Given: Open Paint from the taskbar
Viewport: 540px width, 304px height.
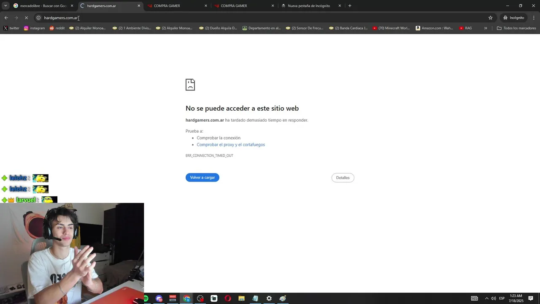Looking at the screenshot, I should pos(283,299).
